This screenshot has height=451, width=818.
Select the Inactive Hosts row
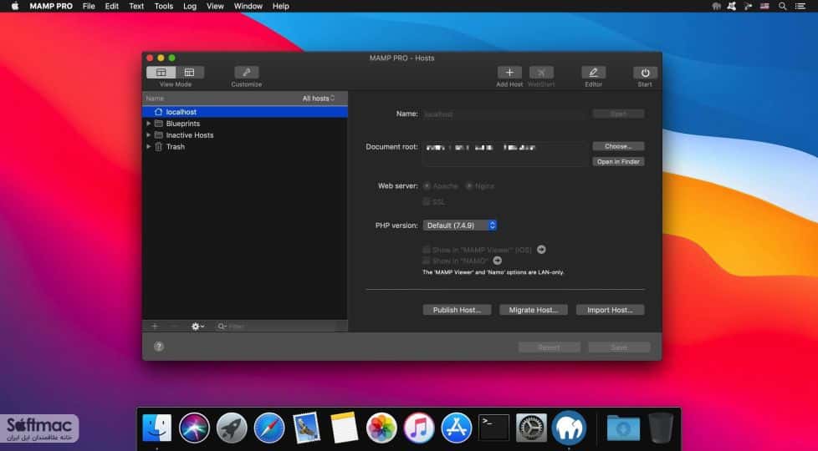click(245, 135)
